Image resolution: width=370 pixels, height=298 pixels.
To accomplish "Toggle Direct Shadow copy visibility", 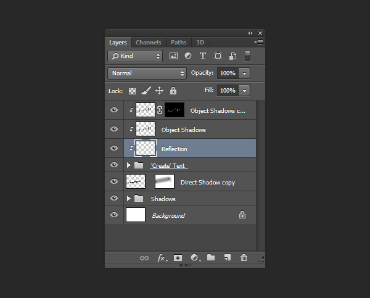I will tap(114, 181).
